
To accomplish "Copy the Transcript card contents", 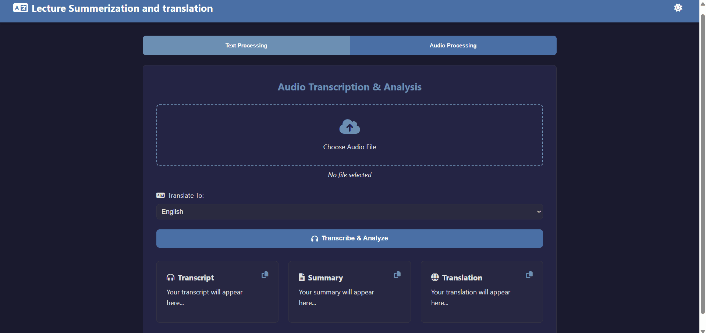I will (265, 275).
